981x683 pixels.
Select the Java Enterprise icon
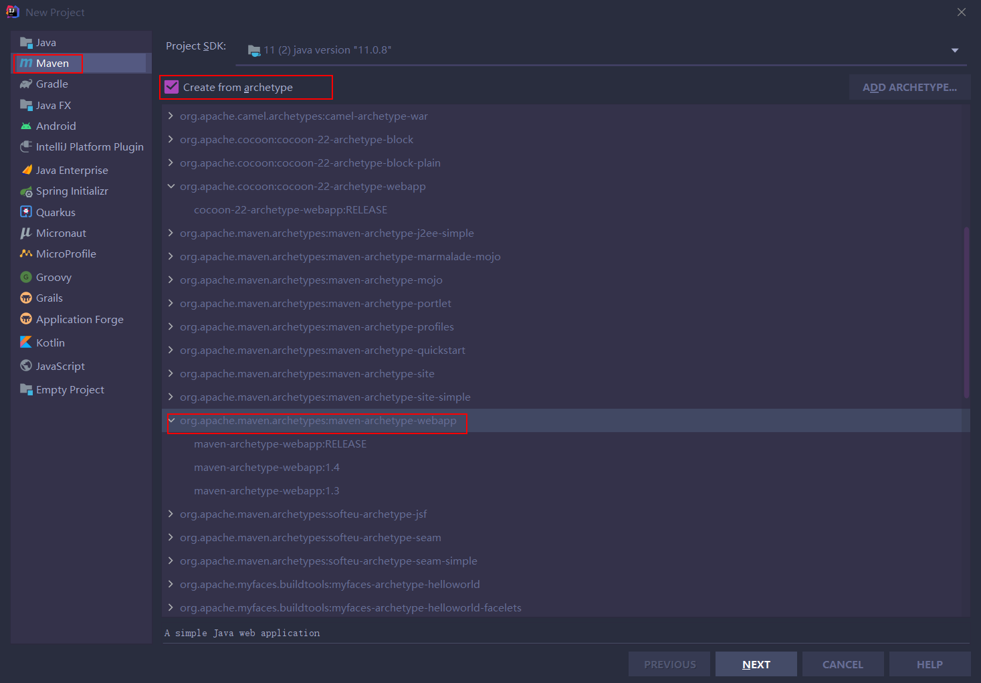pyautogui.click(x=26, y=170)
